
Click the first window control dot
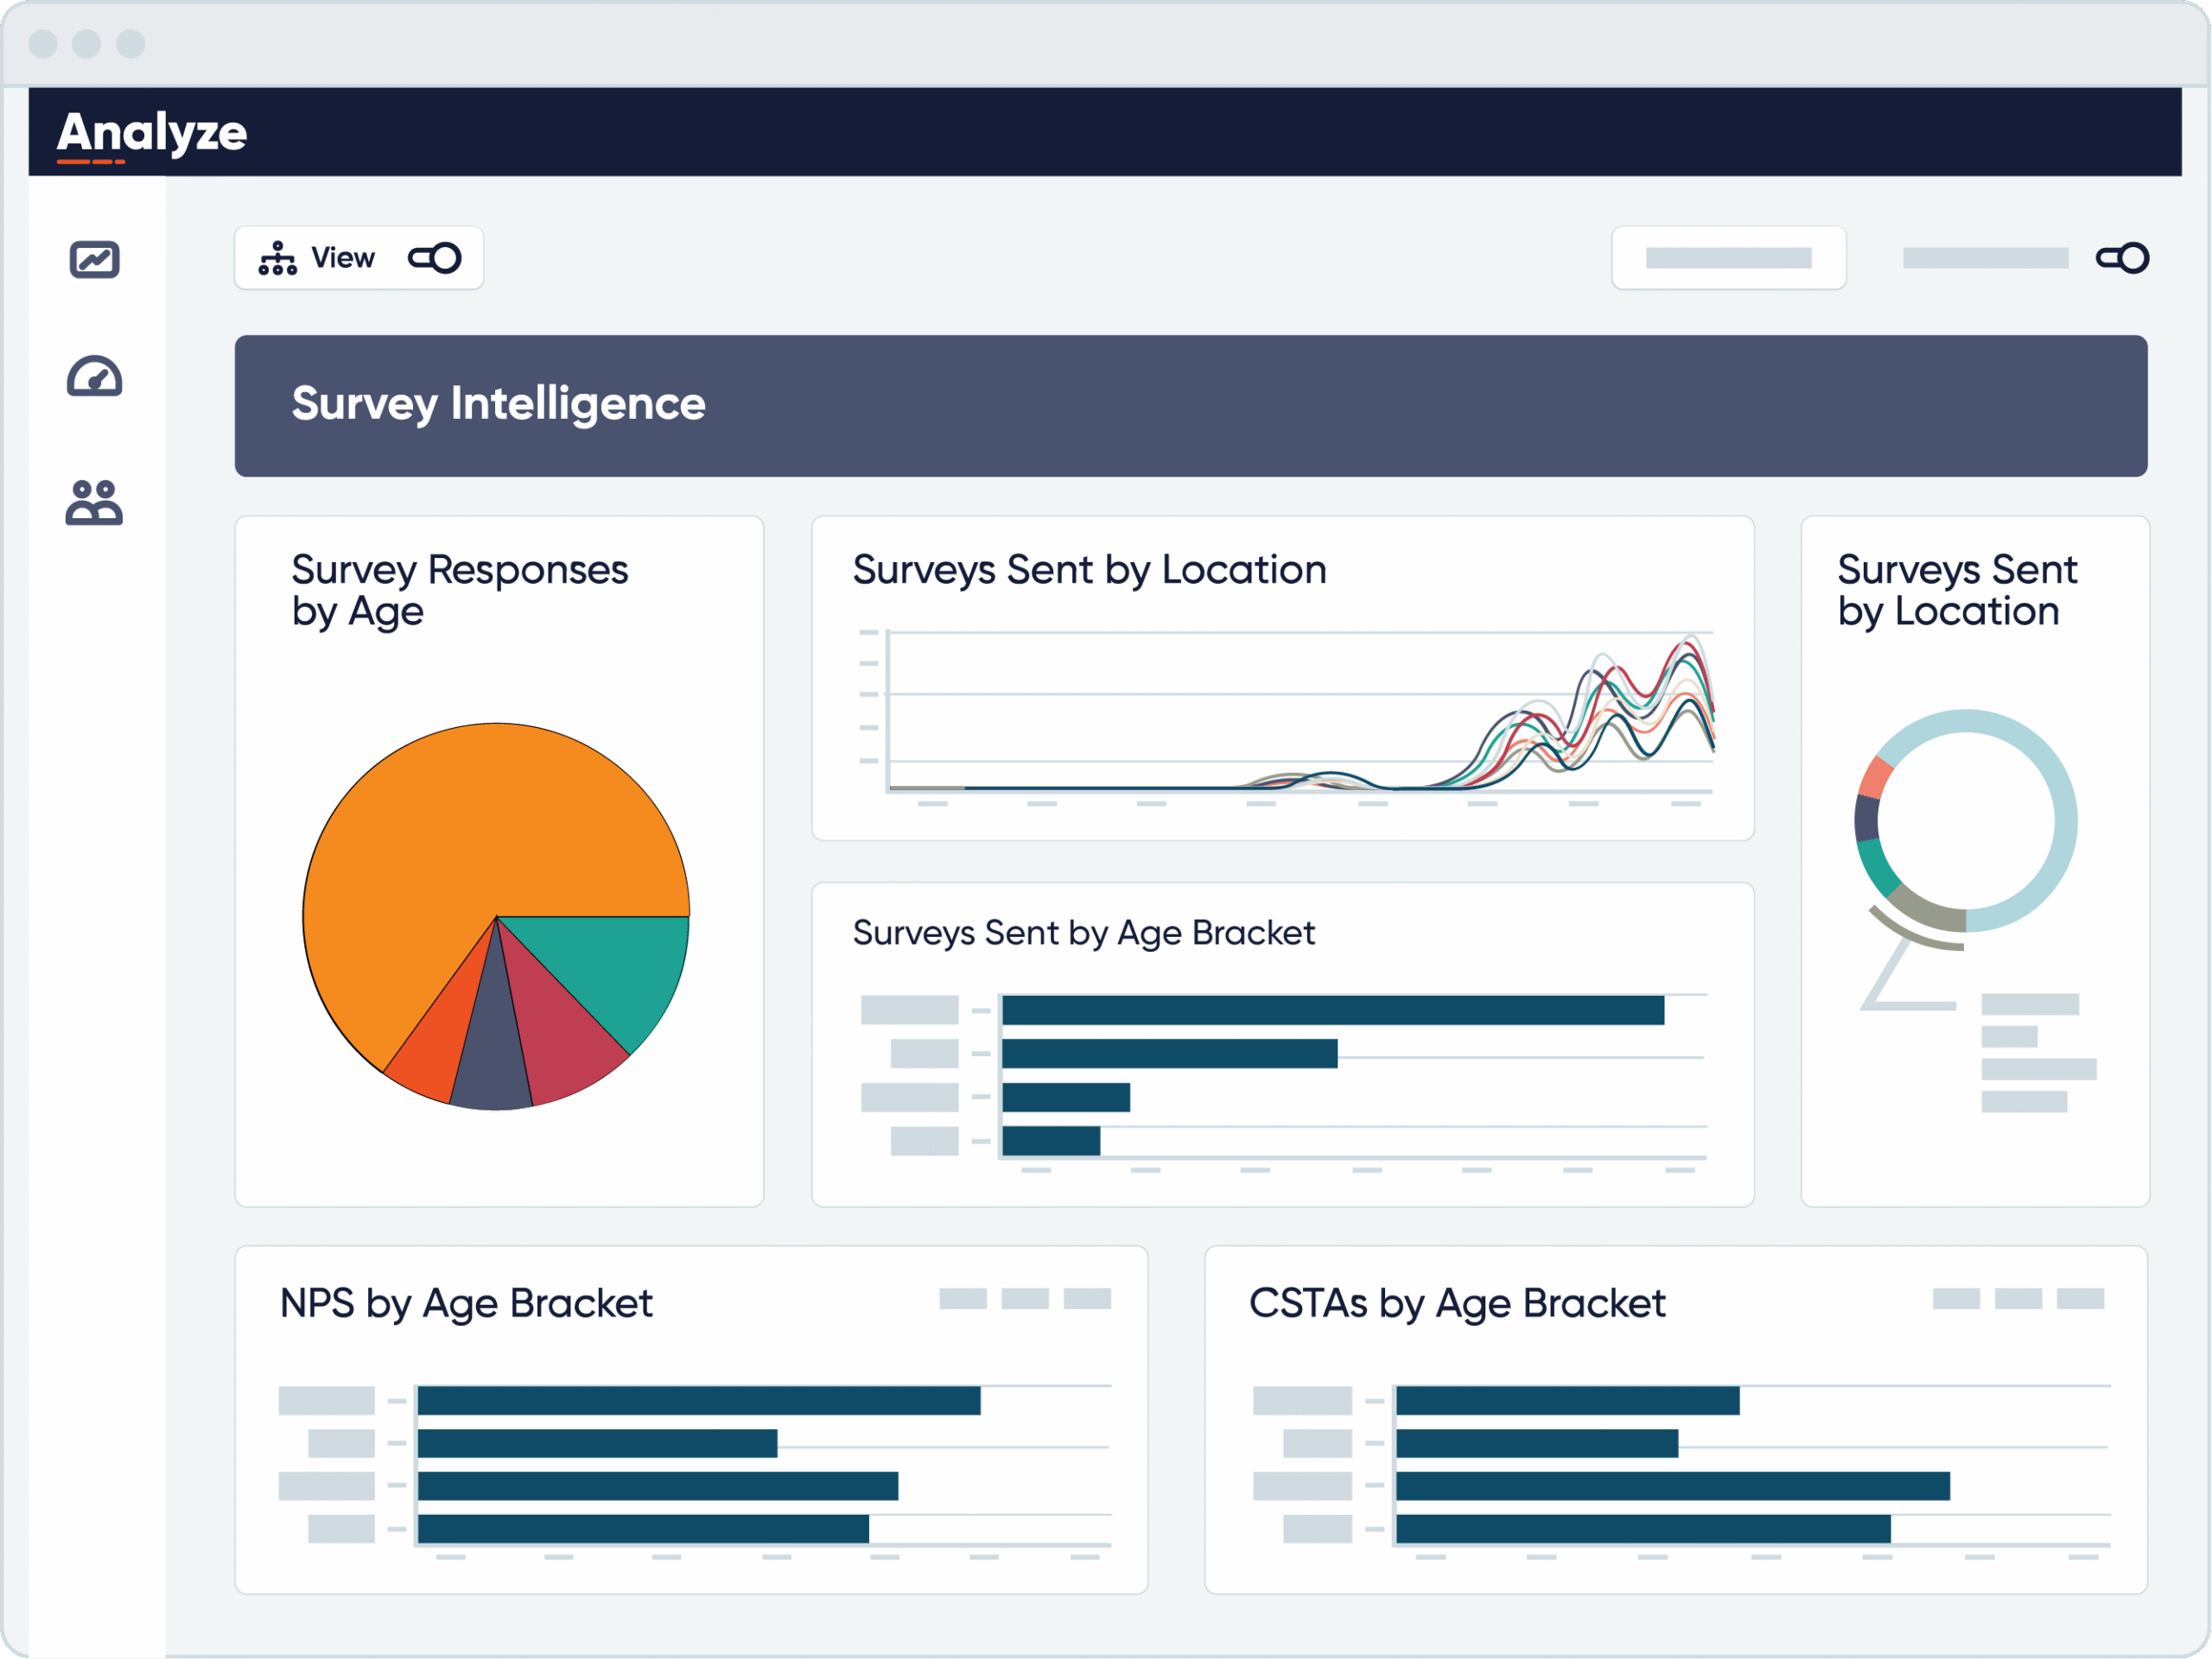[x=43, y=44]
